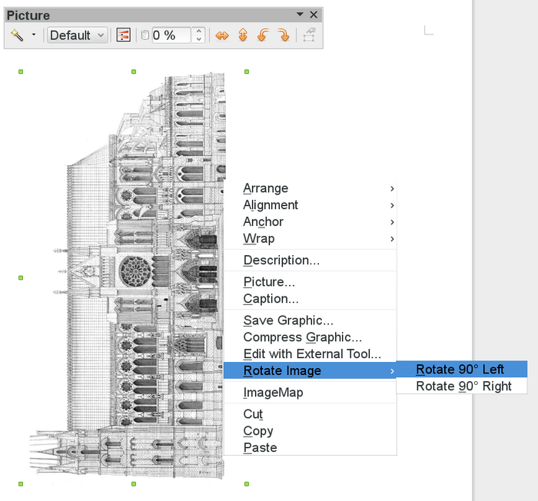Choose Compress Graphic... in context menu

tap(302, 337)
